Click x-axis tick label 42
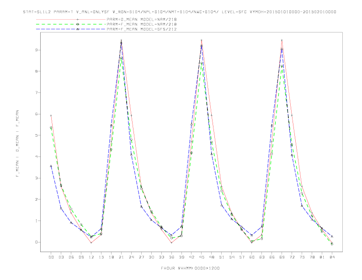 click(x=192, y=257)
